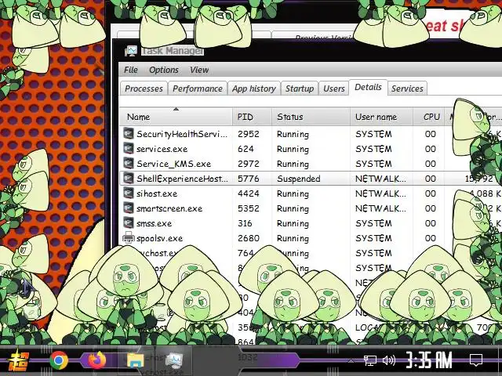Click the smartscreen.exe process icon
The width and height of the screenshot is (502, 376).
coord(129,208)
